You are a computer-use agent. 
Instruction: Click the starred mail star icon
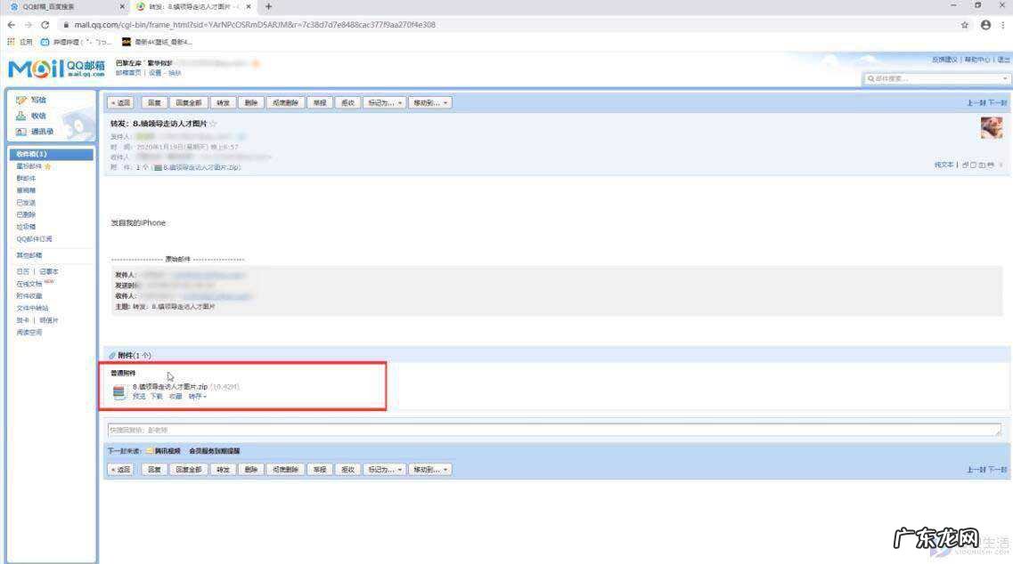(48, 166)
